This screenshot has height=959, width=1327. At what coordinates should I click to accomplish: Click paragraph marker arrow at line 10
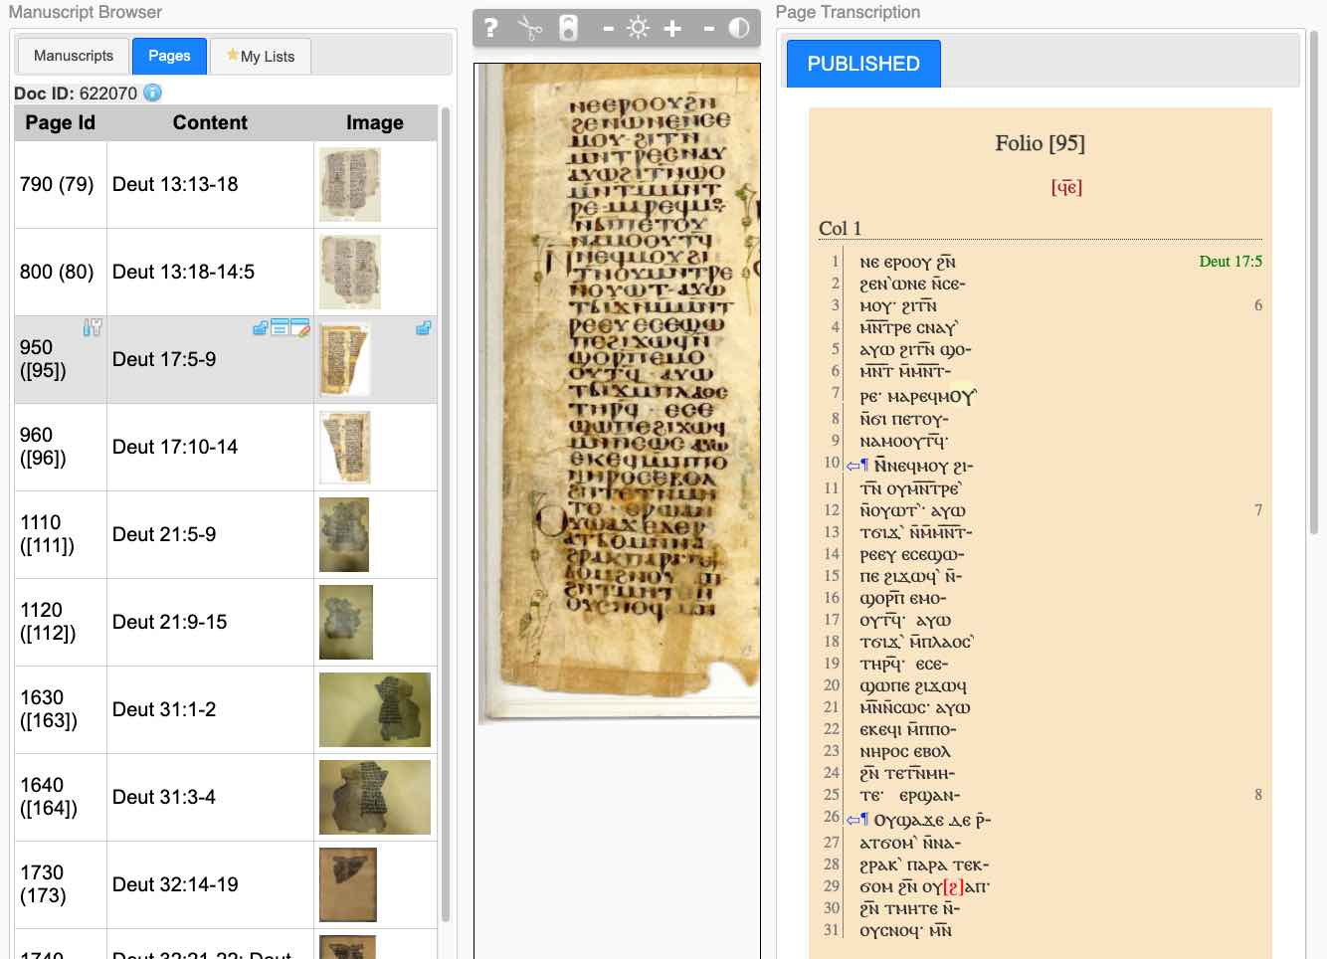853,466
